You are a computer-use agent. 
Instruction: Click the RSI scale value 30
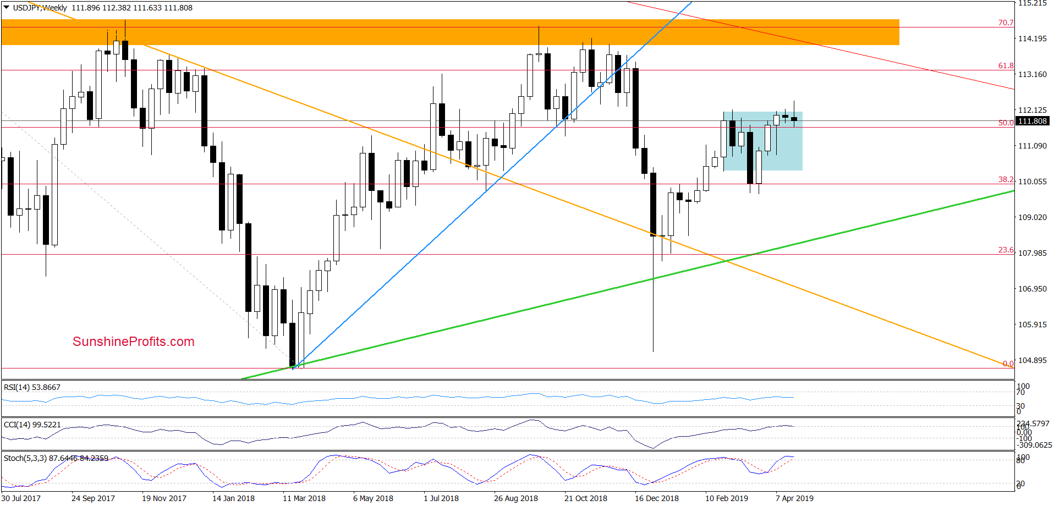pyautogui.click(x=1020, y=406)
